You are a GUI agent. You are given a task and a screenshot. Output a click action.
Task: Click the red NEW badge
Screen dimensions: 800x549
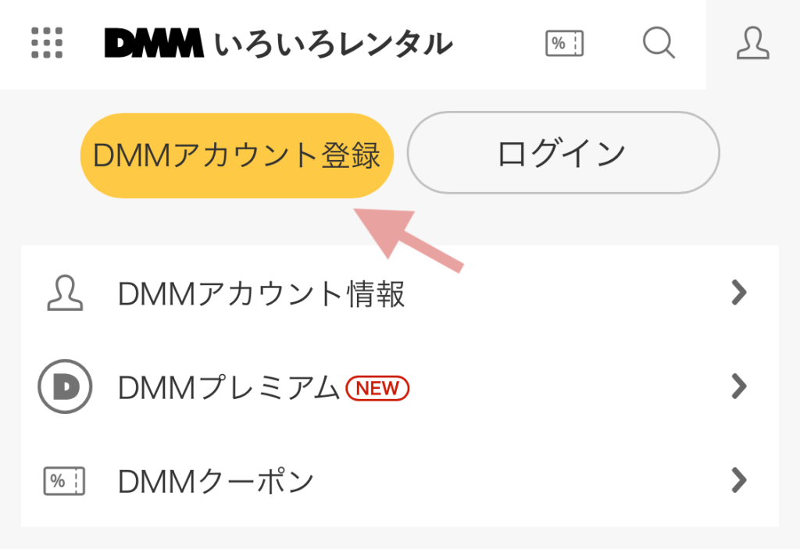[377, 388]
